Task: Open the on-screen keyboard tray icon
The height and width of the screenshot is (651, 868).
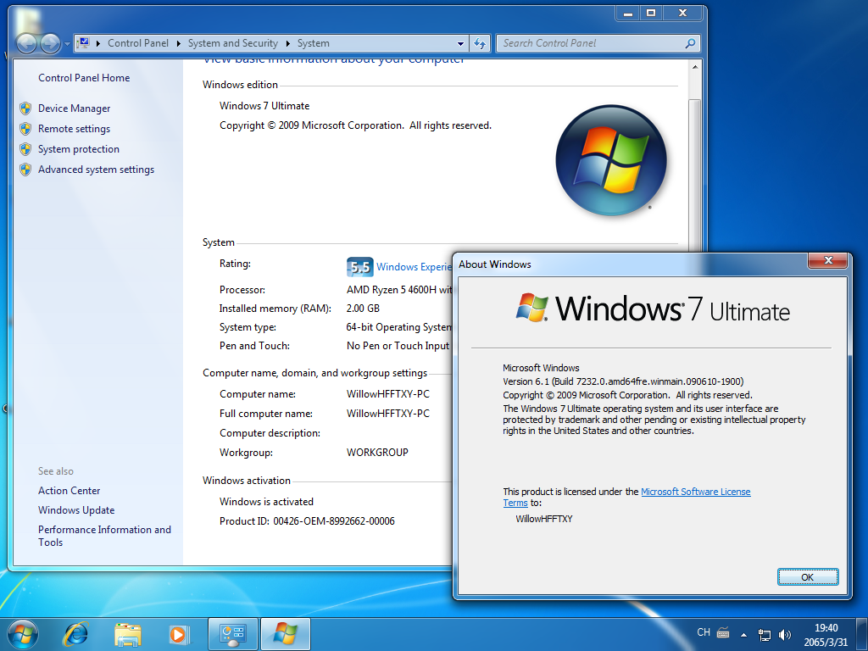Action: pyautogui.click(x=723, y=632)
